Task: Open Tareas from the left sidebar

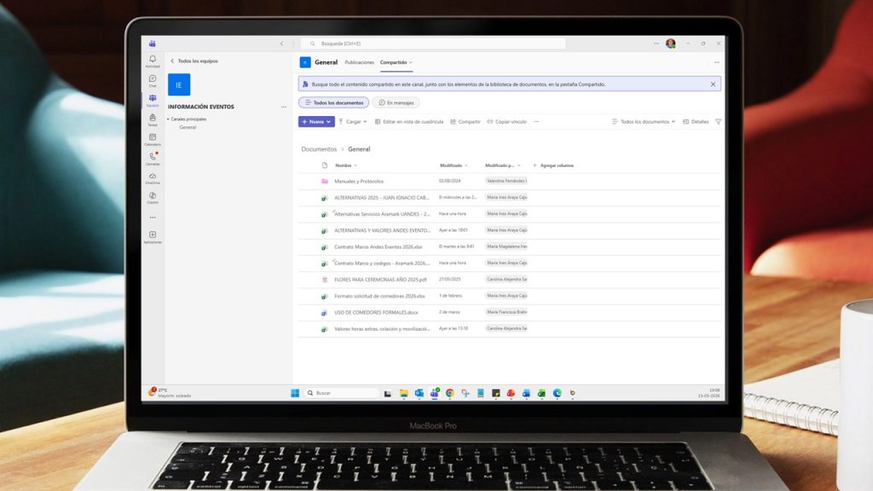Action: tap(153, 119)
